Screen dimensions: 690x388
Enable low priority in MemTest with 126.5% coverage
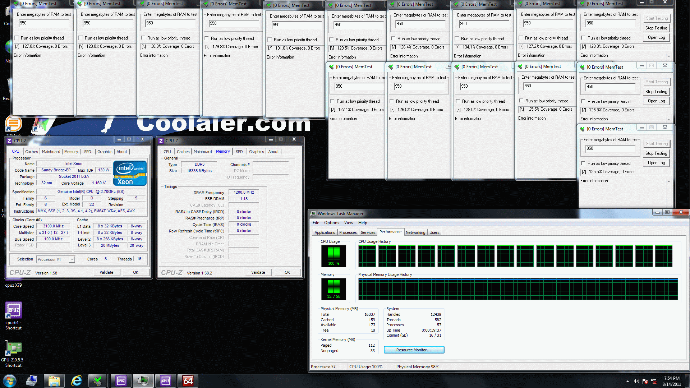pos(392,101)
